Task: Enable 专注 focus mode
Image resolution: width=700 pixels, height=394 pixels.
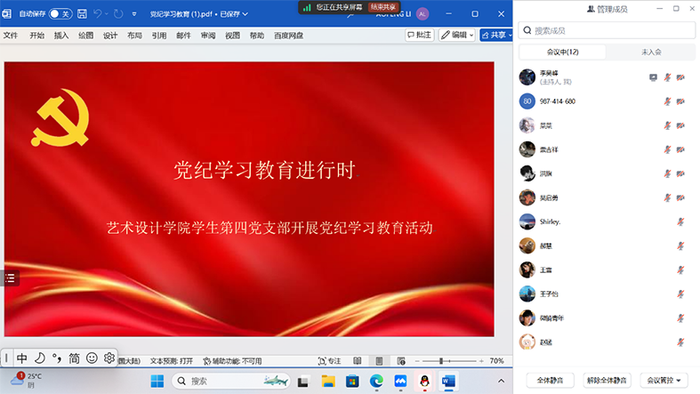Action: pos(329,361)
